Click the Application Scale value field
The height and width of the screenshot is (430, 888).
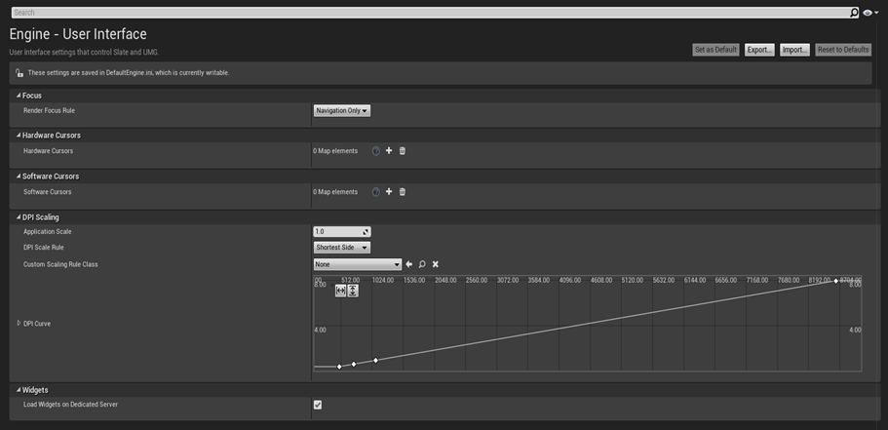coord(337,232)
